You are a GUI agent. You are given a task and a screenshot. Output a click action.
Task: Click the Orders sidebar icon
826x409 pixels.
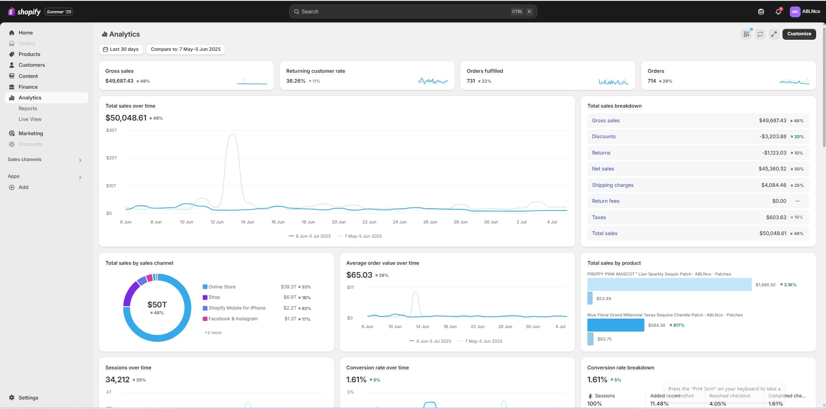tap(12, 43)
